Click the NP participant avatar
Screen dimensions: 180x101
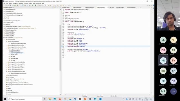174,40
